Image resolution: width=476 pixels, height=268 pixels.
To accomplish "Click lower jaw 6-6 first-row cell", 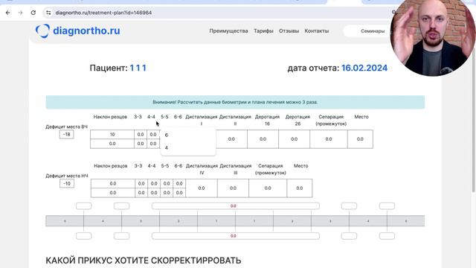I will tap(179, 184).
